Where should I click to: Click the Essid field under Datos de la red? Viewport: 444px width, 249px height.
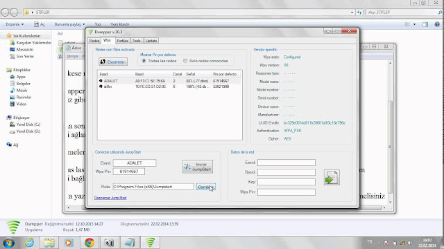(x=287, y=163)
